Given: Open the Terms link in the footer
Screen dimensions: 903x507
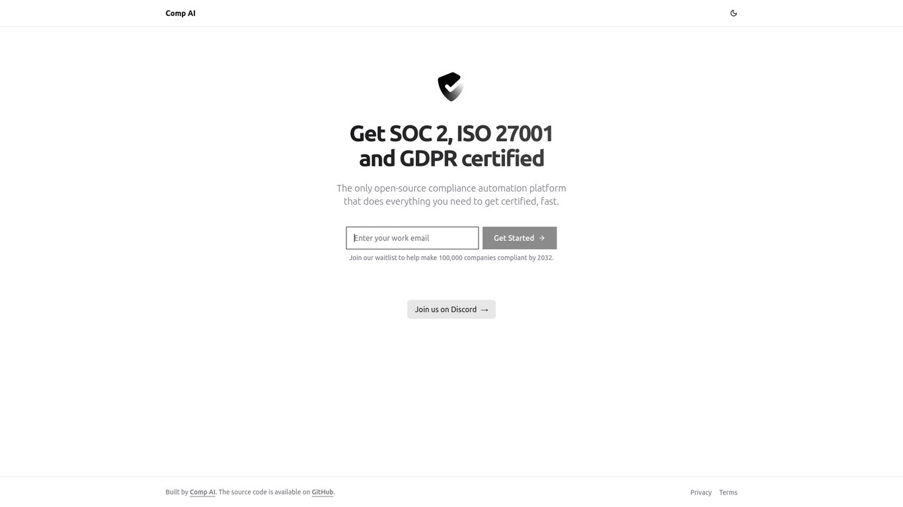Looking at the screenshot, I should coord(728,492).
